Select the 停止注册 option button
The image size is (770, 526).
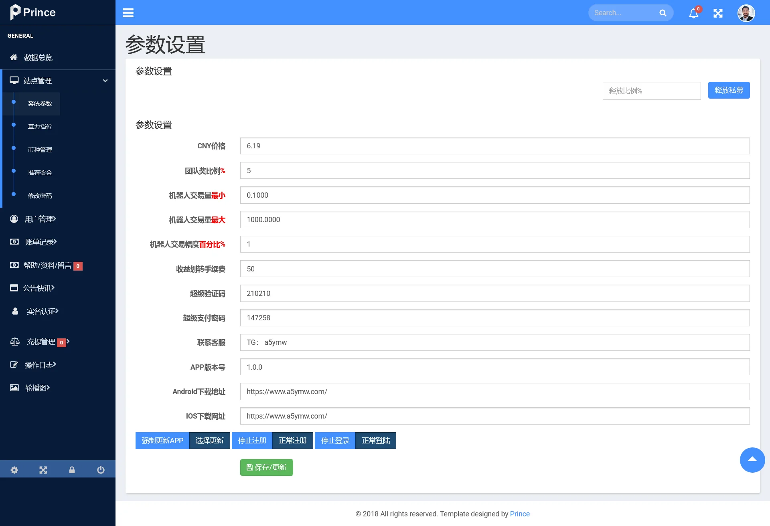tap(252, 441)
